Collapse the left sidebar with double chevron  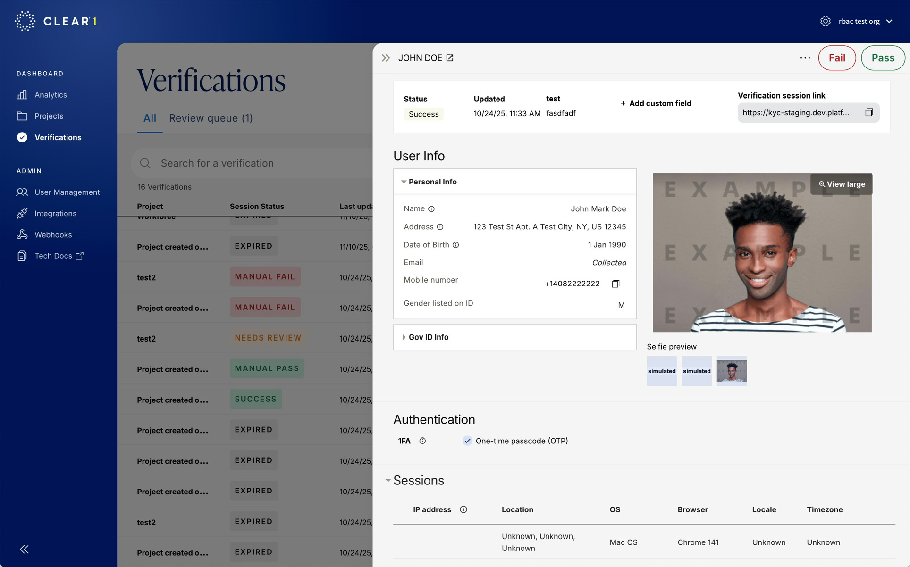tap(24, 549)
